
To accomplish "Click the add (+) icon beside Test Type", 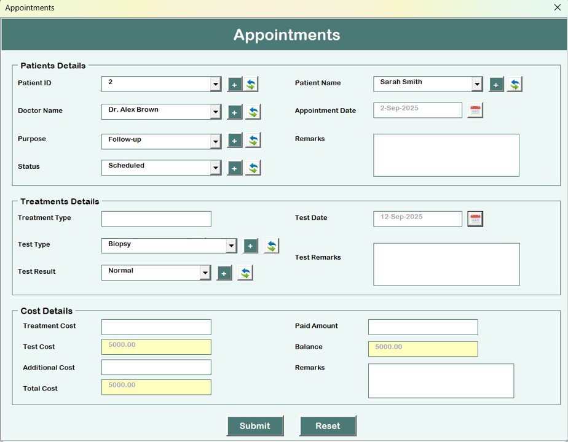I will tap(250, 246).
